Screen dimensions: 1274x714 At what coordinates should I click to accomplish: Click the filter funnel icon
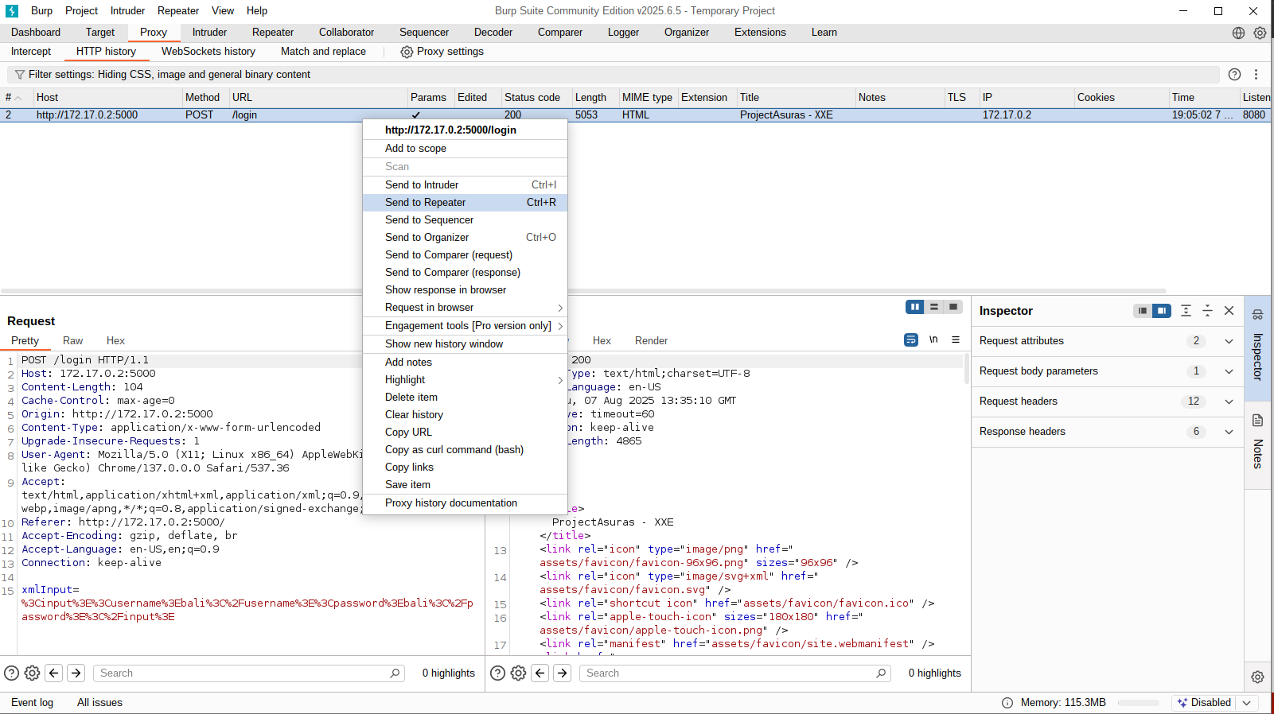20,75
